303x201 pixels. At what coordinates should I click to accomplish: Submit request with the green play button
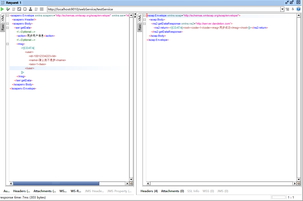point(2,9)
